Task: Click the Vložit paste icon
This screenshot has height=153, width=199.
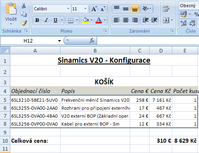Action: point(11,9)
